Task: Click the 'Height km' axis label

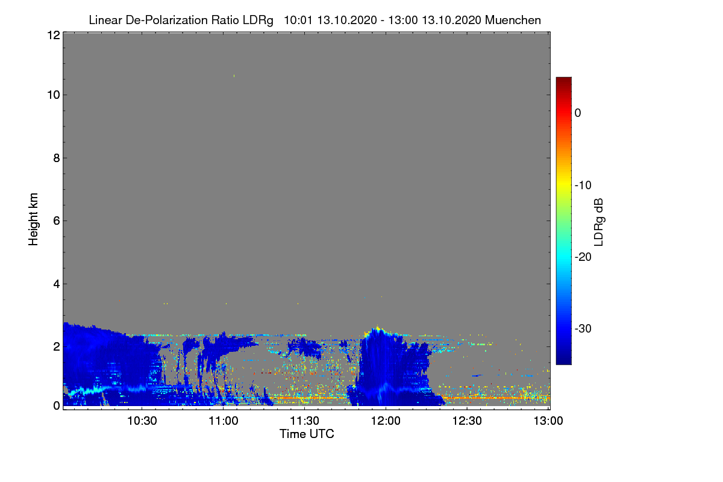Action: coord(34,219)
